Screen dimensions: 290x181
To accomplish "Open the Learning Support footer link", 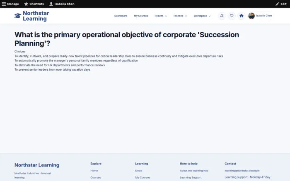I will [191, 178].
